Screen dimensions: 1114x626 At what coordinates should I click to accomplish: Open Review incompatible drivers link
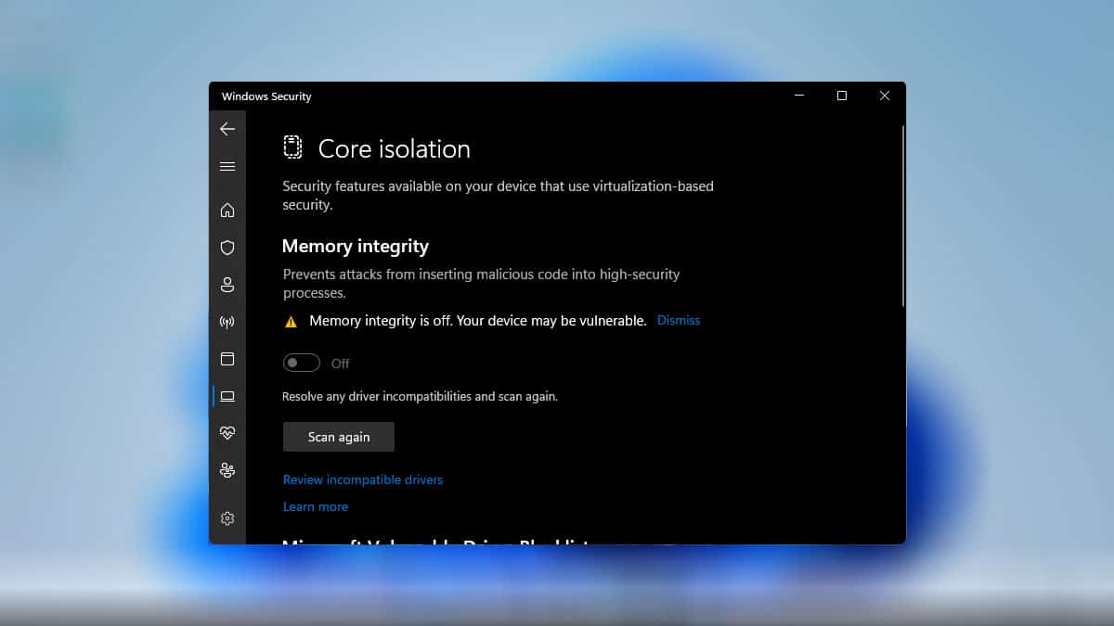pyautogui.click(x=363, y=479)
